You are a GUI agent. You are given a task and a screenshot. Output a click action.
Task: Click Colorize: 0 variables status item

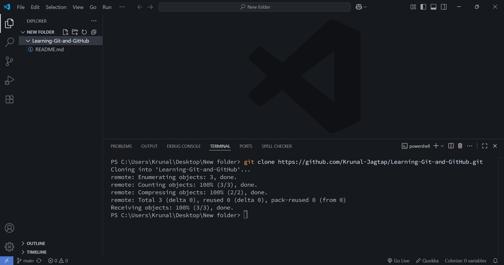pos(465,261)
